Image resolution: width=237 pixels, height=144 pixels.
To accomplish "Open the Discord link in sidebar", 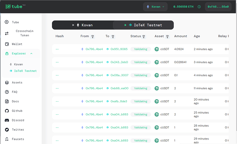I will 18,120.
